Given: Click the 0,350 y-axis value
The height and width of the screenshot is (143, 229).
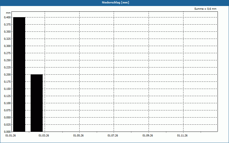Looking at the screenshot, I should pyautogui.click(x=7, y=32).
